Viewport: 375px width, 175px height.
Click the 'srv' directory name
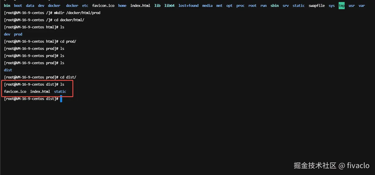coord(286,6)
